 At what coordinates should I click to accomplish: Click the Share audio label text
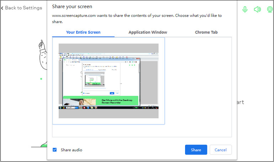(71, 150)
